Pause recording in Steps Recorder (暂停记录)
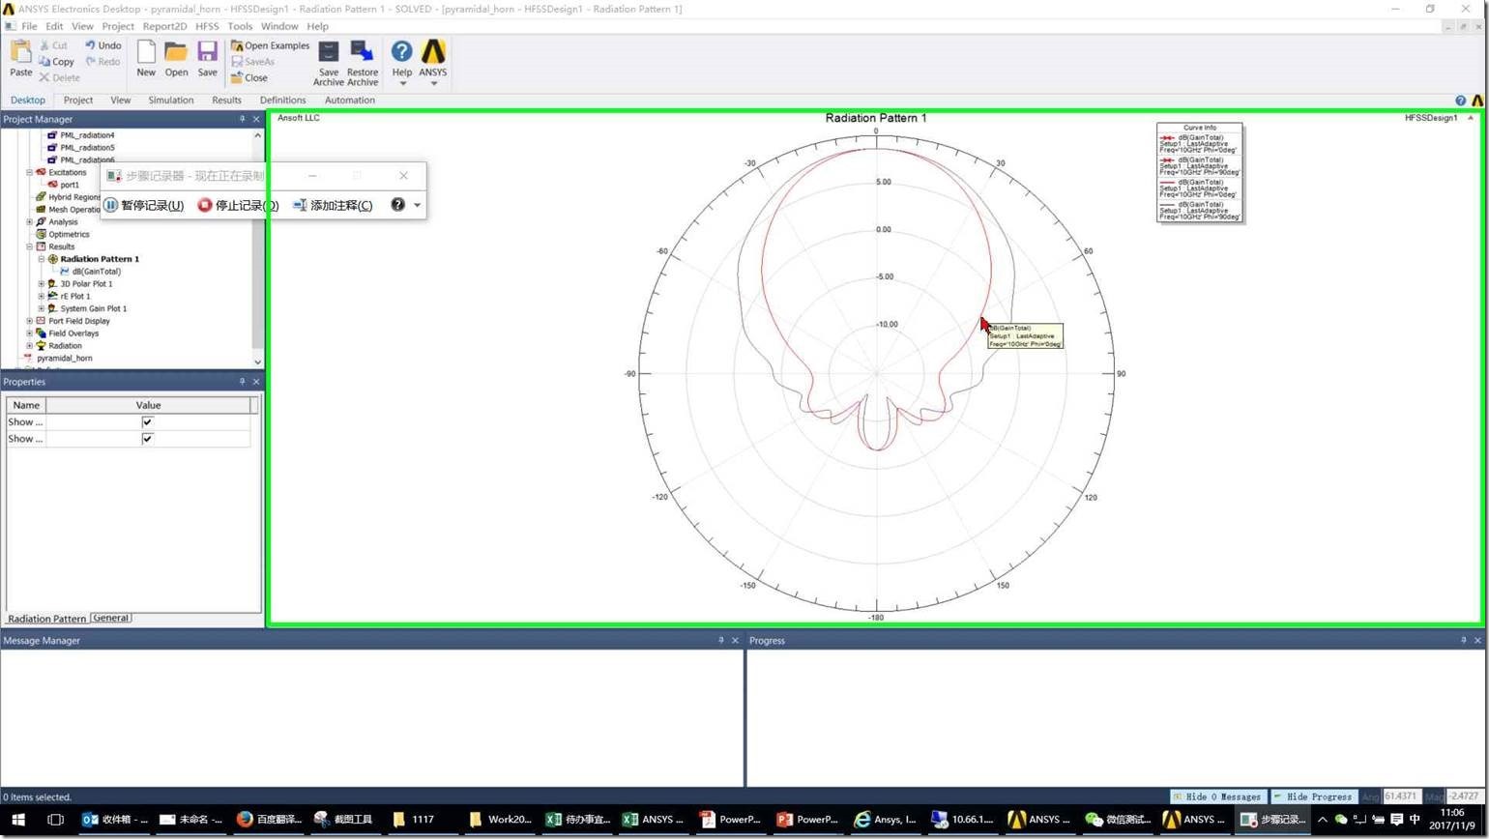The image size is (1489, 839). tap(144, 205)
